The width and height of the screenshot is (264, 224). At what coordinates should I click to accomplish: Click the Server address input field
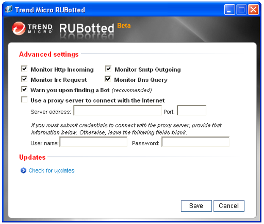[118, 110]
